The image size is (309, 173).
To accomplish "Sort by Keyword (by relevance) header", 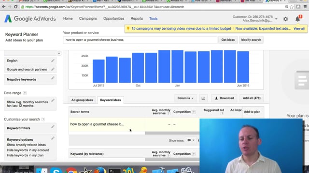I will tap(87, 154).
